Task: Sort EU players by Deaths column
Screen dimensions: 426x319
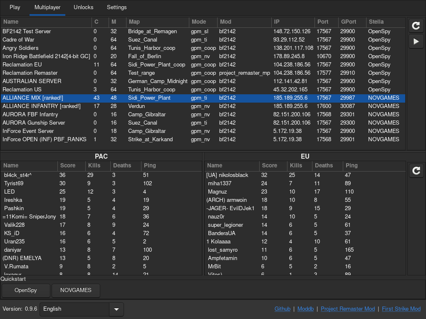Action: [327, 166]
